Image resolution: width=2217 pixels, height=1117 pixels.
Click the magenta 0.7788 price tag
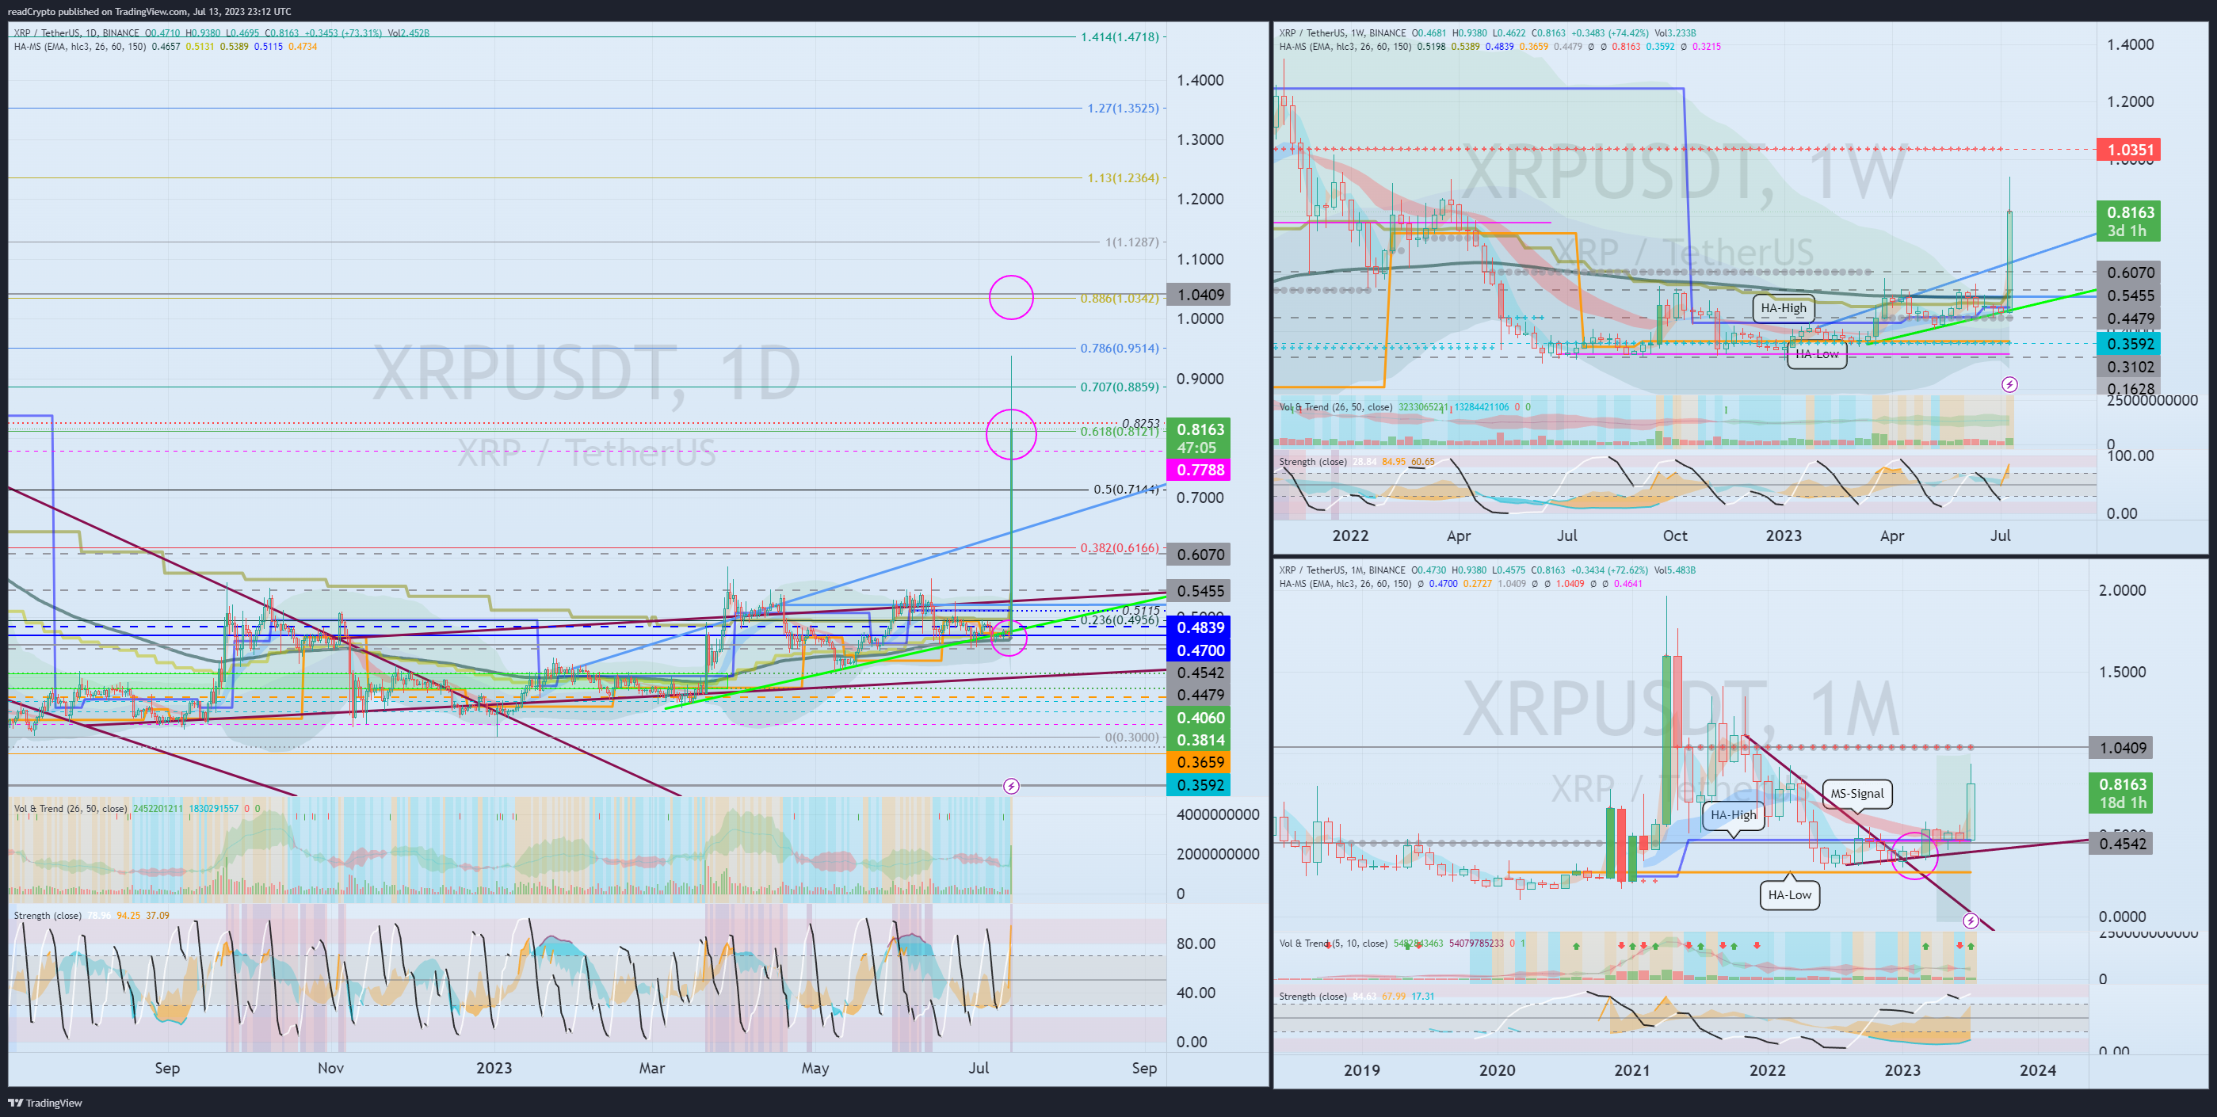[1199, 470]
